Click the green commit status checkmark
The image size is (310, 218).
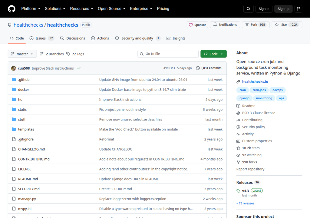[x=79, y=68]
